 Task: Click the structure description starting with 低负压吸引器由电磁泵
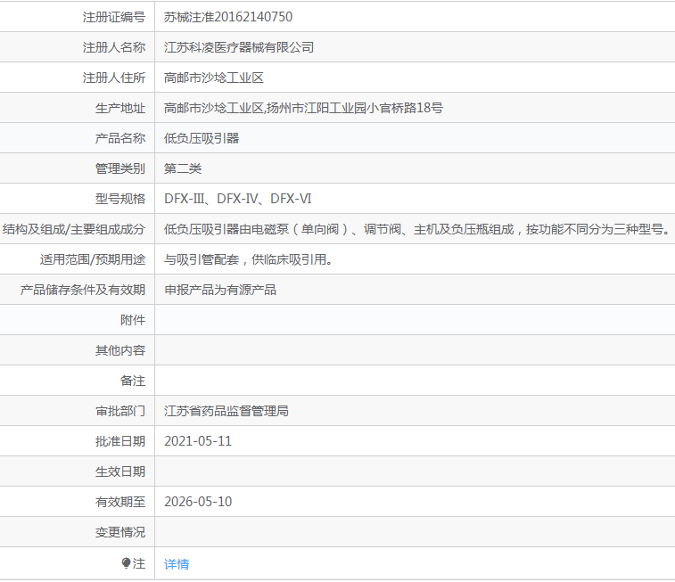click(x=416, y=229)
